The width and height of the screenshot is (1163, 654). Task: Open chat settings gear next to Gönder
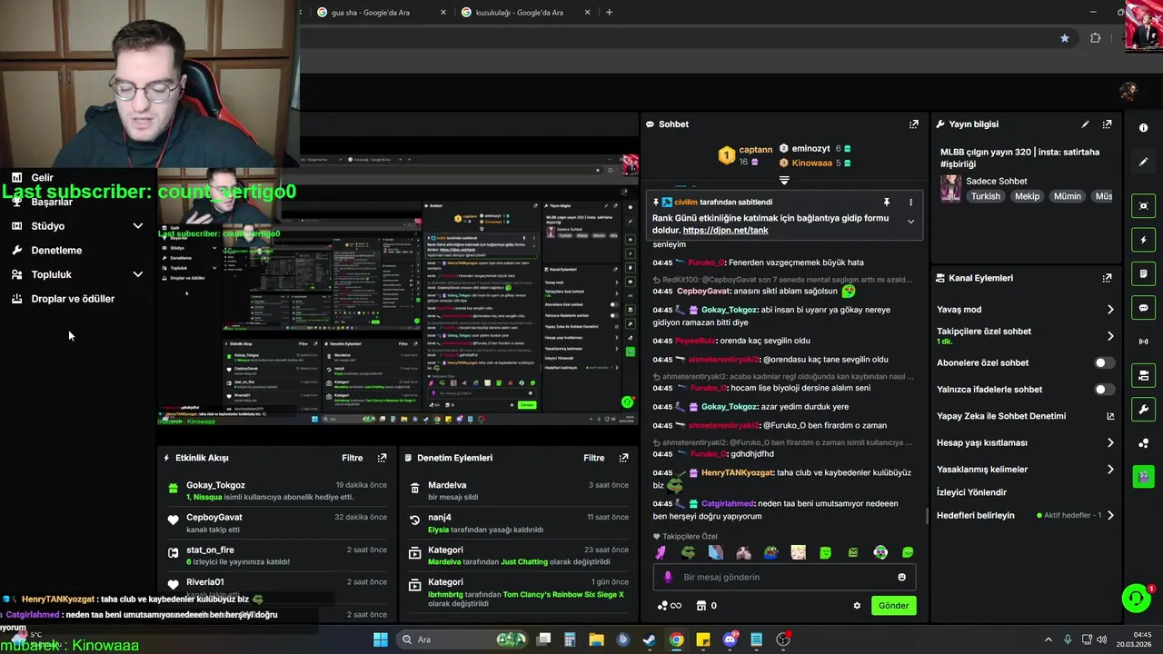[856, 606]
